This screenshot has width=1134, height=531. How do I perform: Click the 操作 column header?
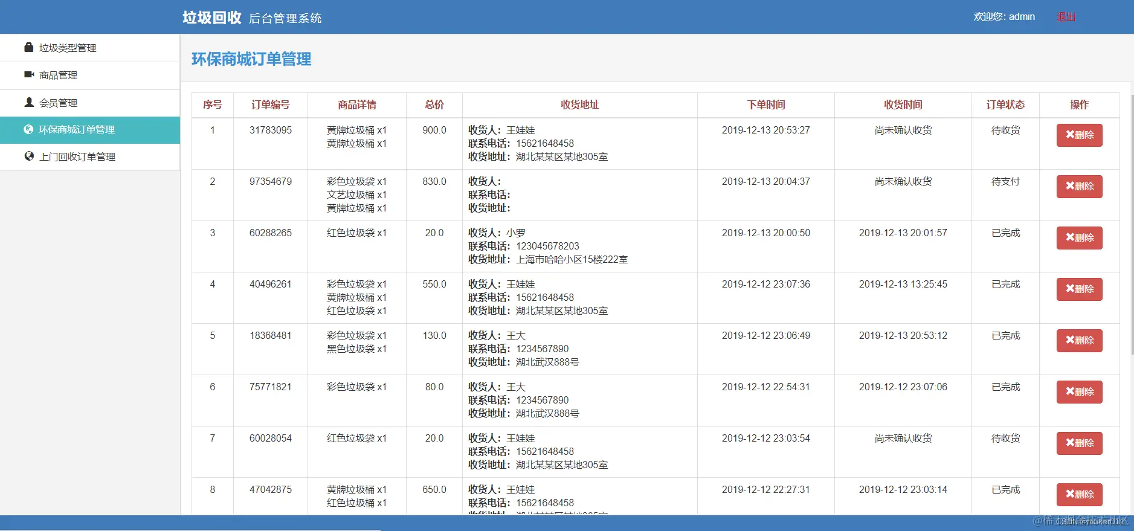pyautogui.click(x=1079, y=105)
